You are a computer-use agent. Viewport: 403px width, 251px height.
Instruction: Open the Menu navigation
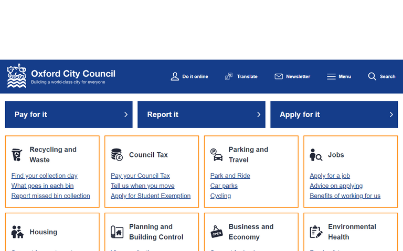click(339, 76)
